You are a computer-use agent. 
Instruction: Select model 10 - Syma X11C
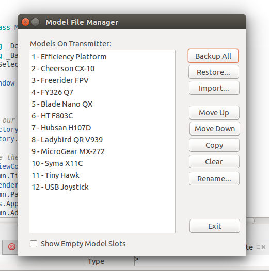tap(102, 163)
